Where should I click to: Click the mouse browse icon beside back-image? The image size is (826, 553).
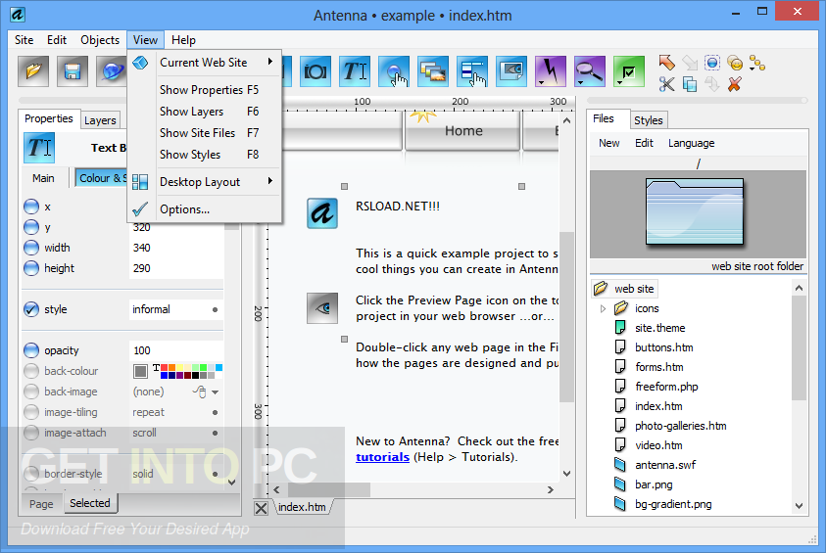click(200, 392)
